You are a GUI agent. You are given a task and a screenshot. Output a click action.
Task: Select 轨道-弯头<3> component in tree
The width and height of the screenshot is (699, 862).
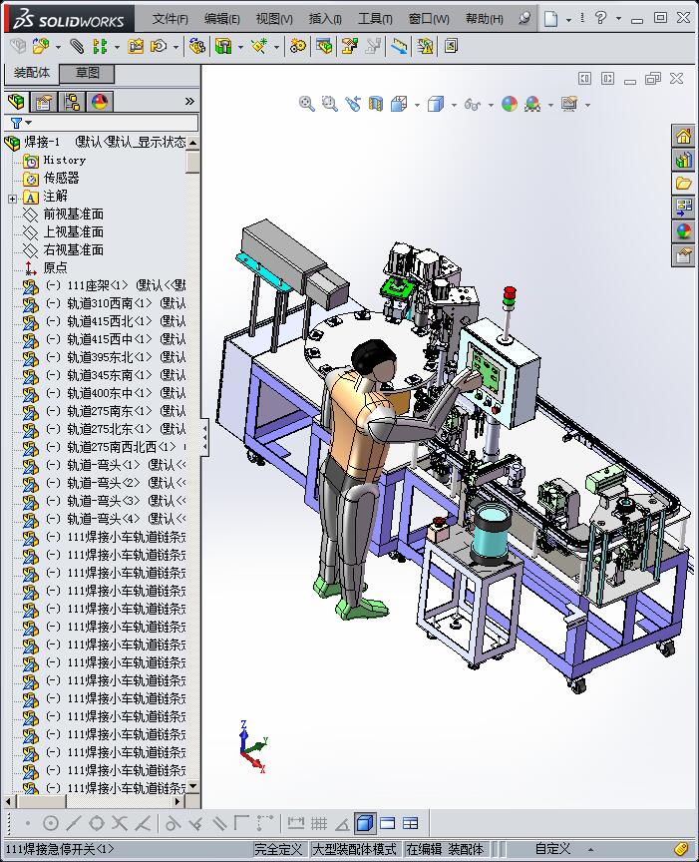point(104,501)
